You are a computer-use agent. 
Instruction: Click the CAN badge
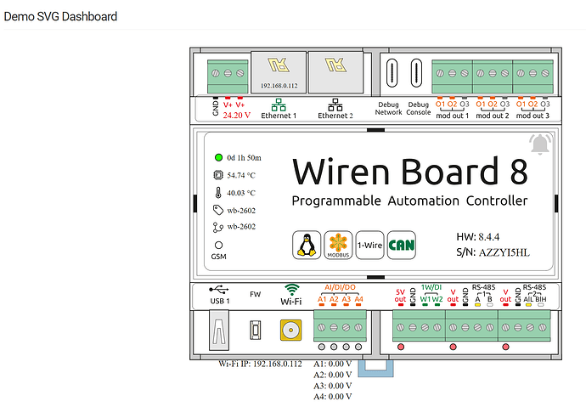pos(402,245)
